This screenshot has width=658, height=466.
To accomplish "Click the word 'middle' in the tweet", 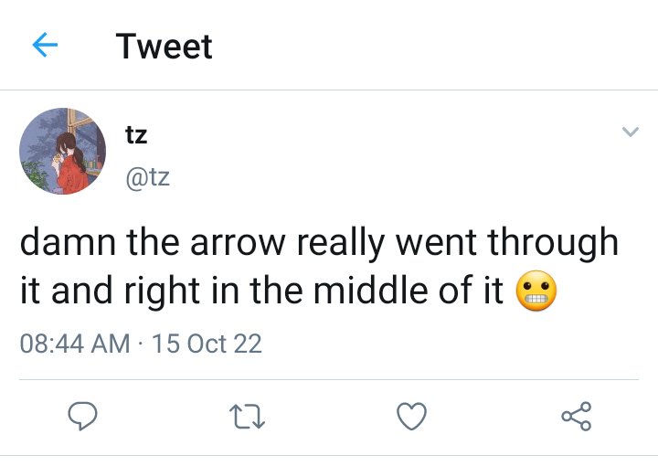I will (x=371, y=290).
